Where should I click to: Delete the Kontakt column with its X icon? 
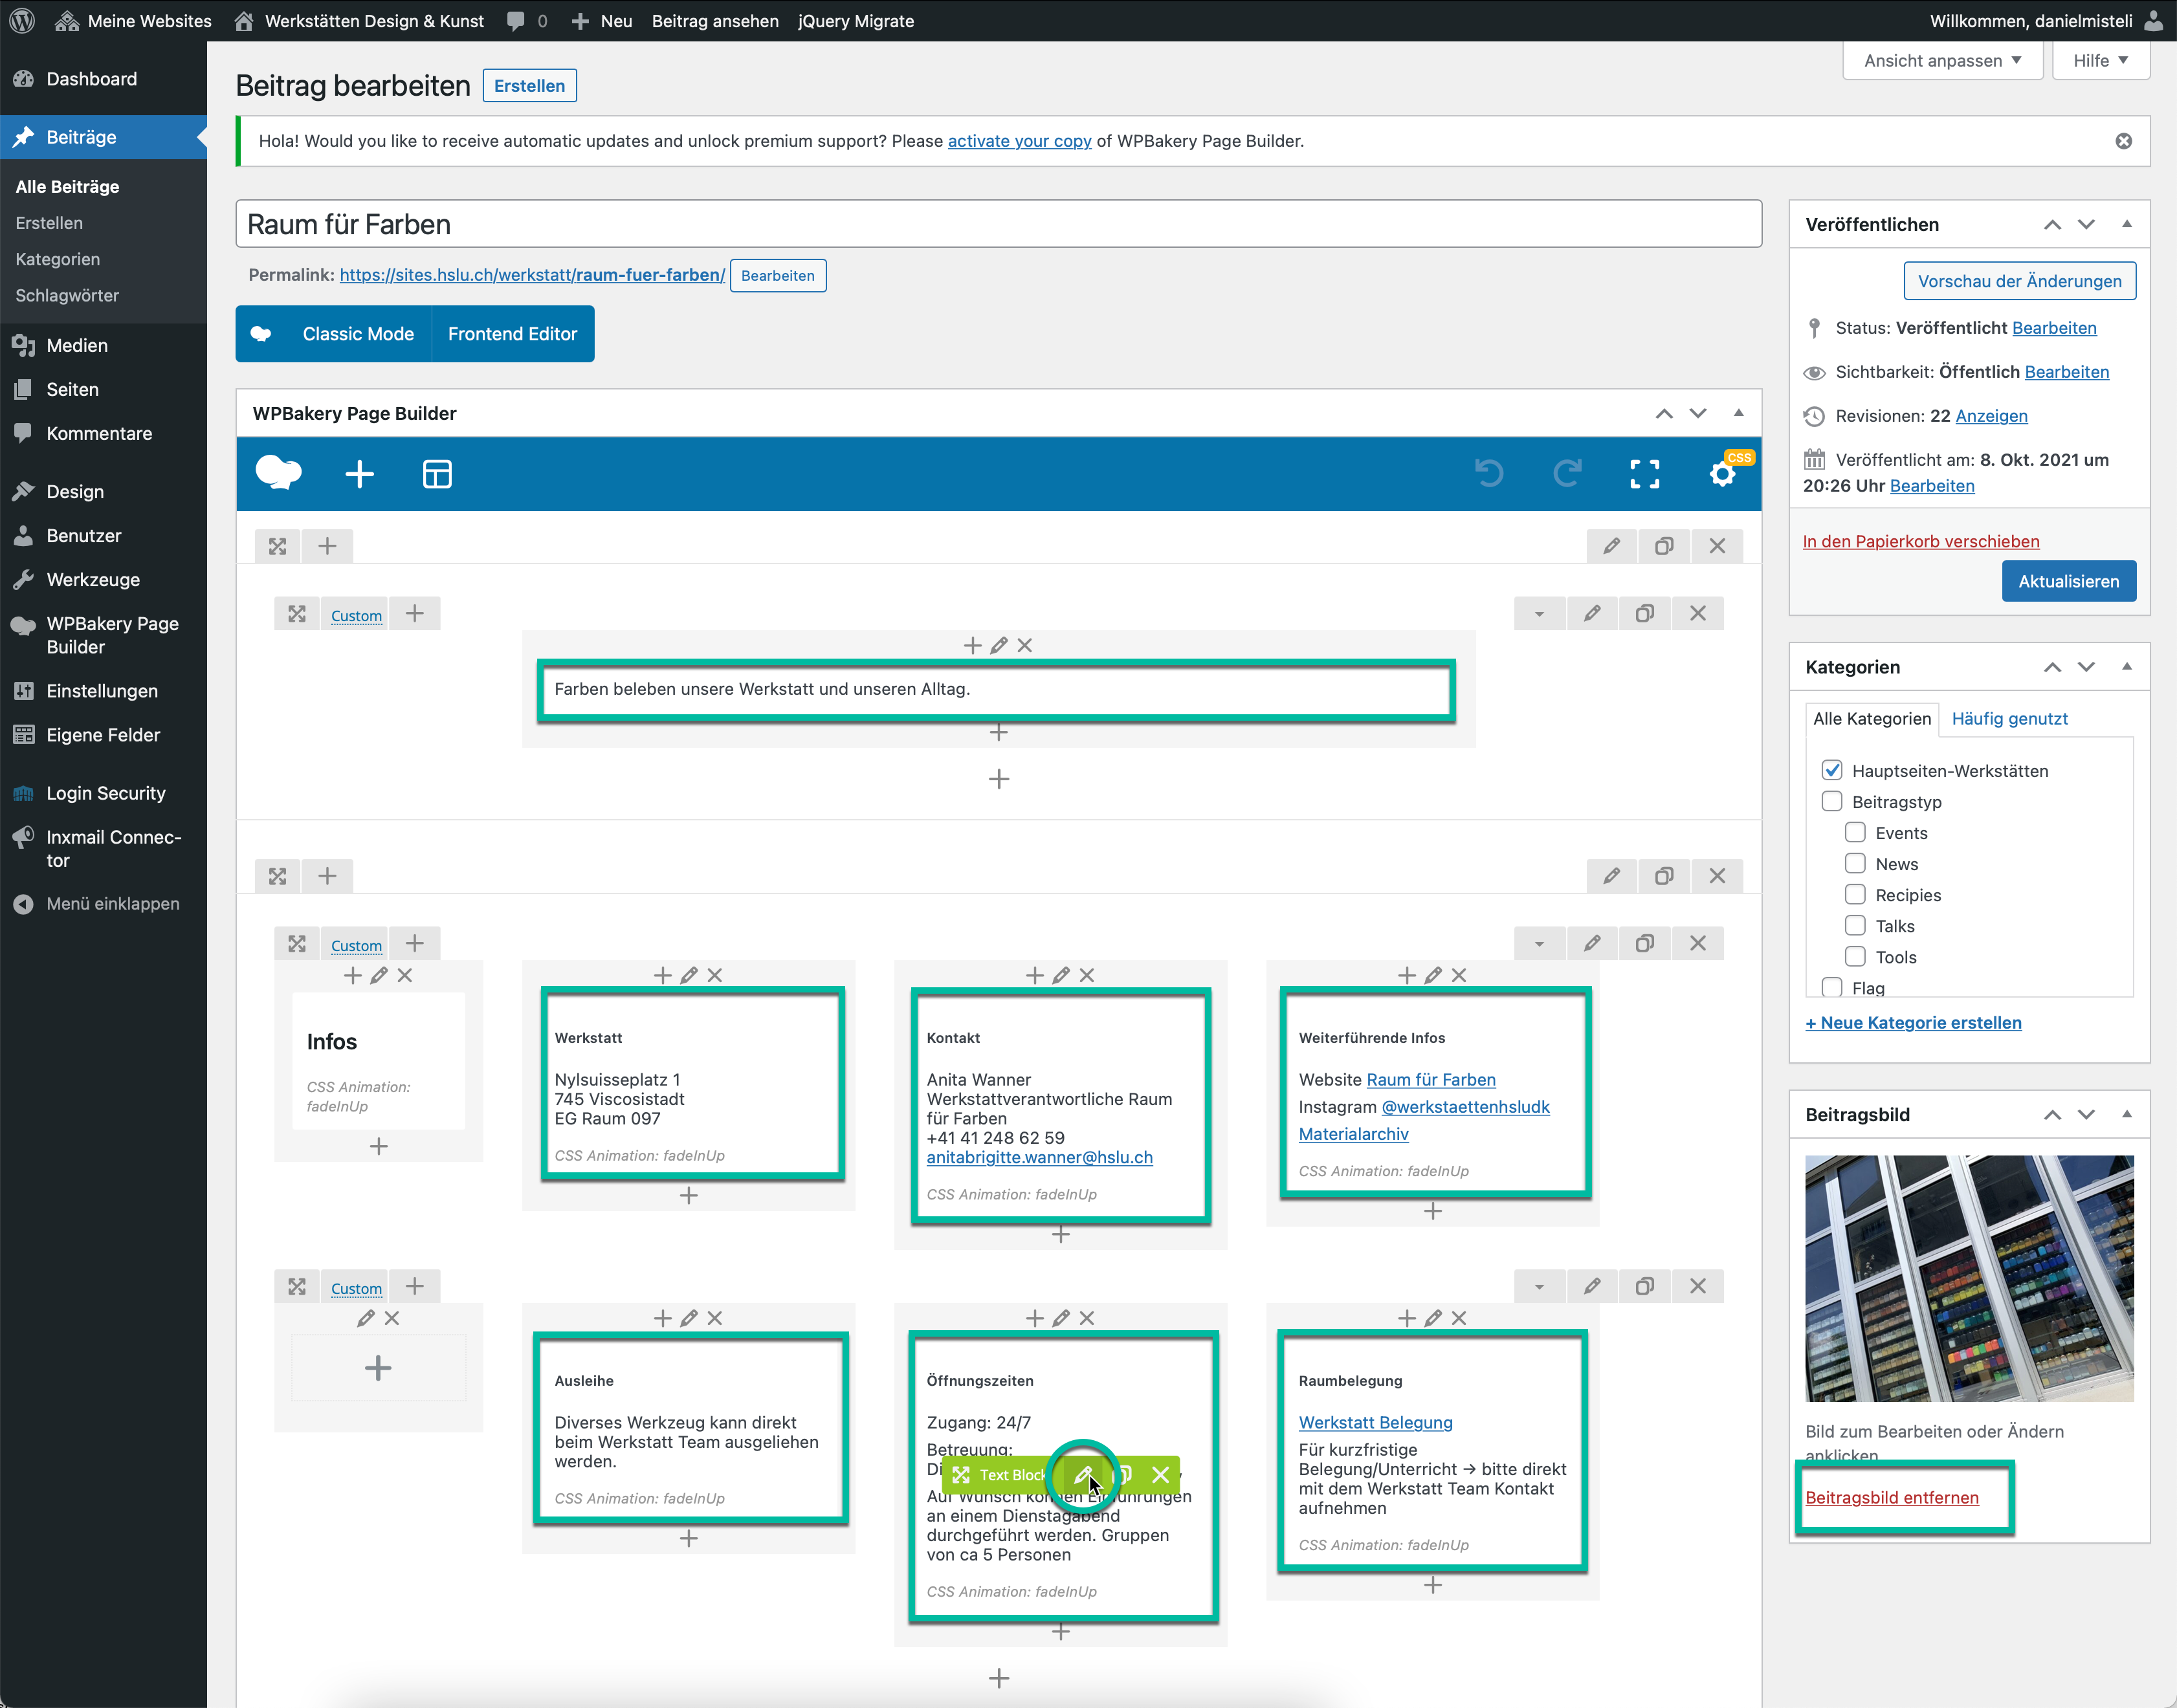pyautogui.click(x=1087, y=975)
